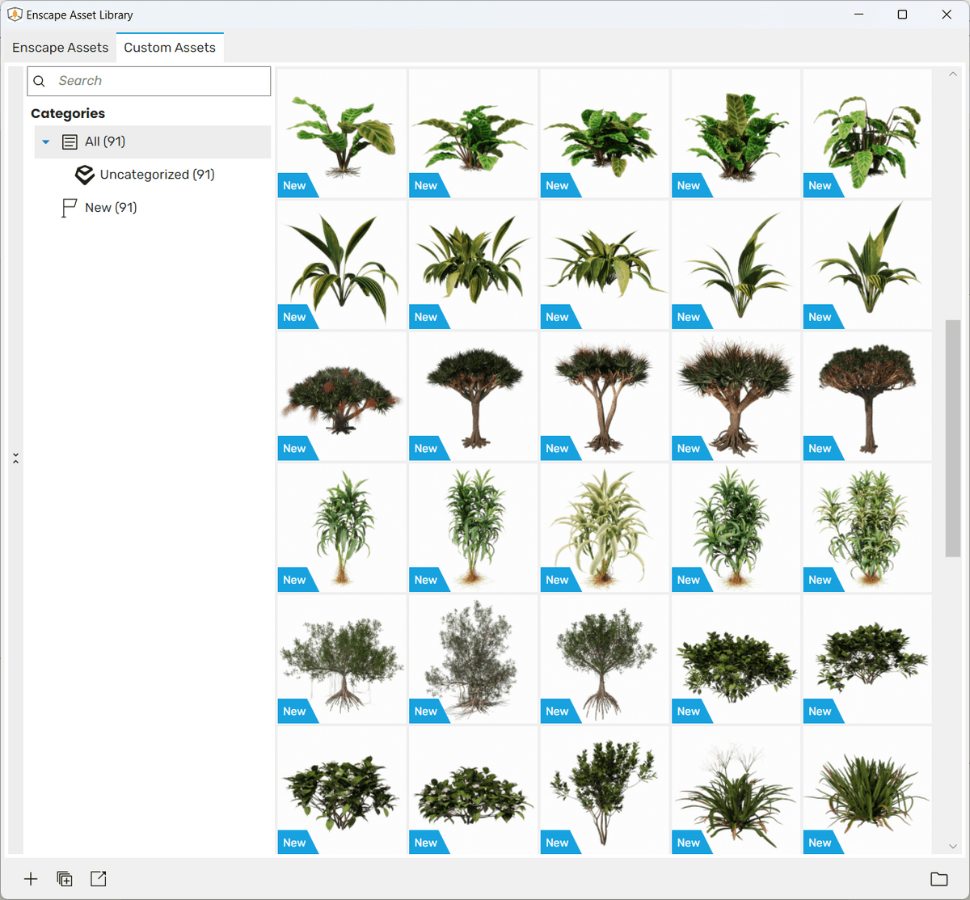Click the square-with-arrow export icon
This screenshot has width=970, height=900.
(99, 879)
